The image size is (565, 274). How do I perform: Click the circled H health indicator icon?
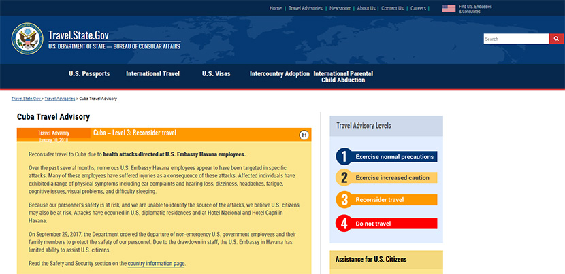coord(304,135)
